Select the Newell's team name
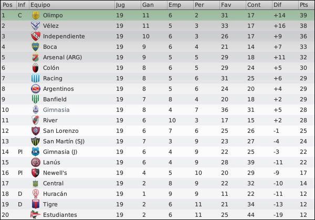Image resolution: width=315 pixels, height=220 pixels. [x=55, y=173]
